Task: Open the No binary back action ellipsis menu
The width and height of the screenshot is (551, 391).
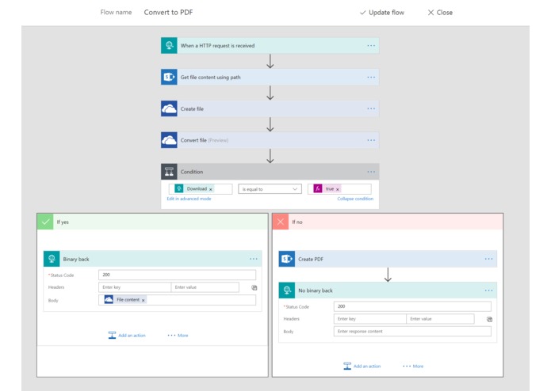Action: coord(488,290)
